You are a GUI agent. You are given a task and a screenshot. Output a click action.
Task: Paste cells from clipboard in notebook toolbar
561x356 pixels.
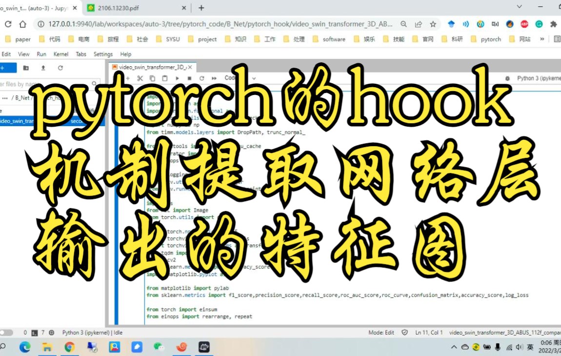point(164,78)
